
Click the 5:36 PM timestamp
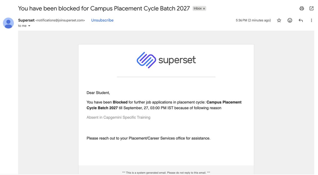point(253,20)
